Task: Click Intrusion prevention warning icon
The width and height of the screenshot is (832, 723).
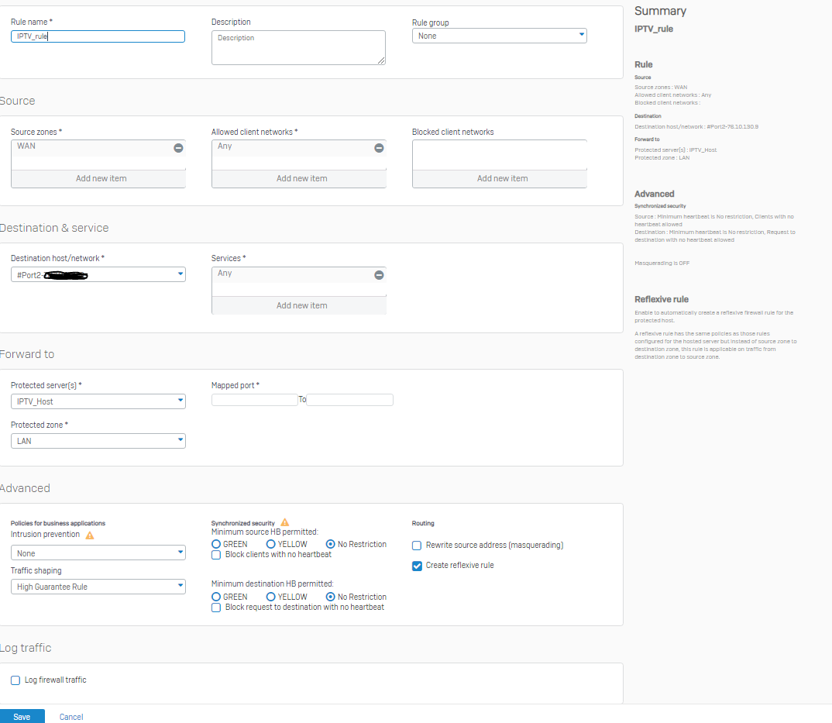Action: (x=90, y=535)
